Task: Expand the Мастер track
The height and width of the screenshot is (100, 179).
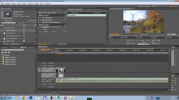Action: (x=48, y=87)
